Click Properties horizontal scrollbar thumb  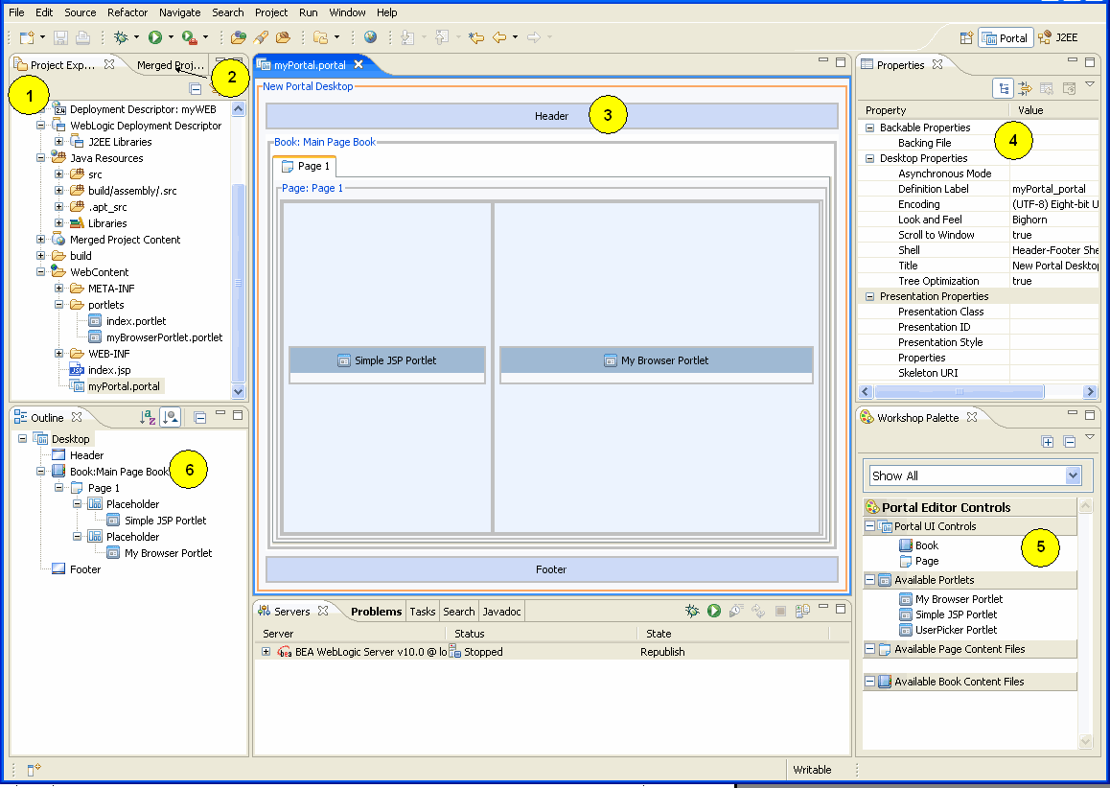pos(959,391)
